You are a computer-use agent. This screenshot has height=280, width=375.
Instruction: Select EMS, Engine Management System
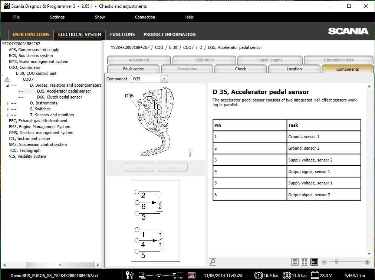[39, 127]
